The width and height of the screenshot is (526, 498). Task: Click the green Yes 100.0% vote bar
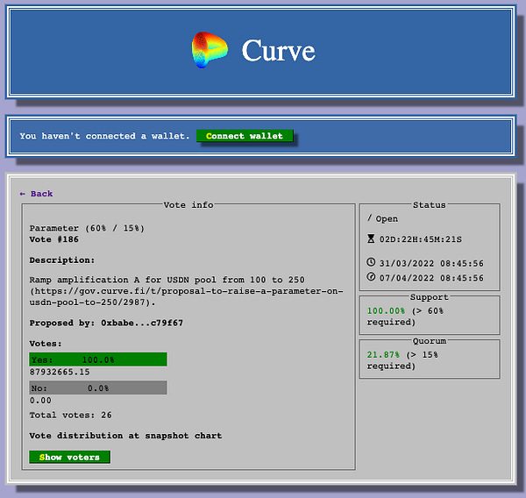click(98, 359)
